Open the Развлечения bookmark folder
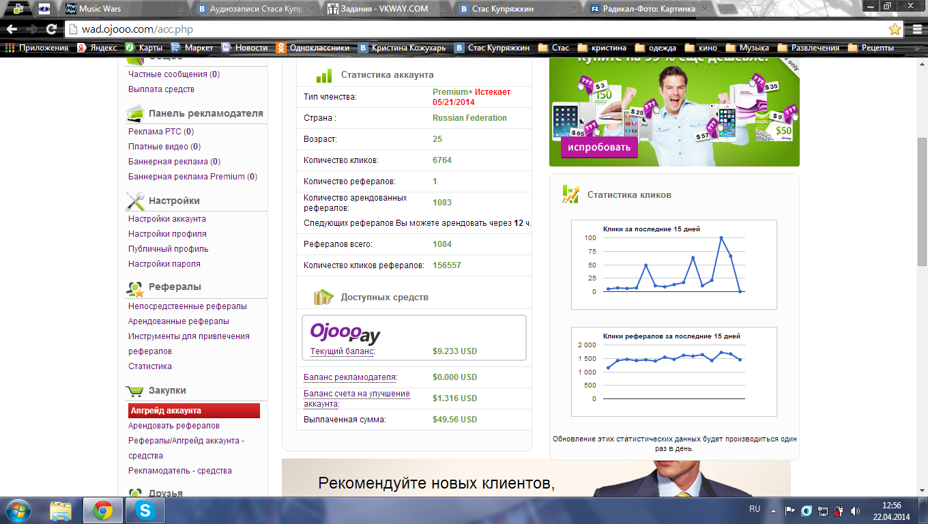This screenshot has height=524, width=928. pos(809,48)
